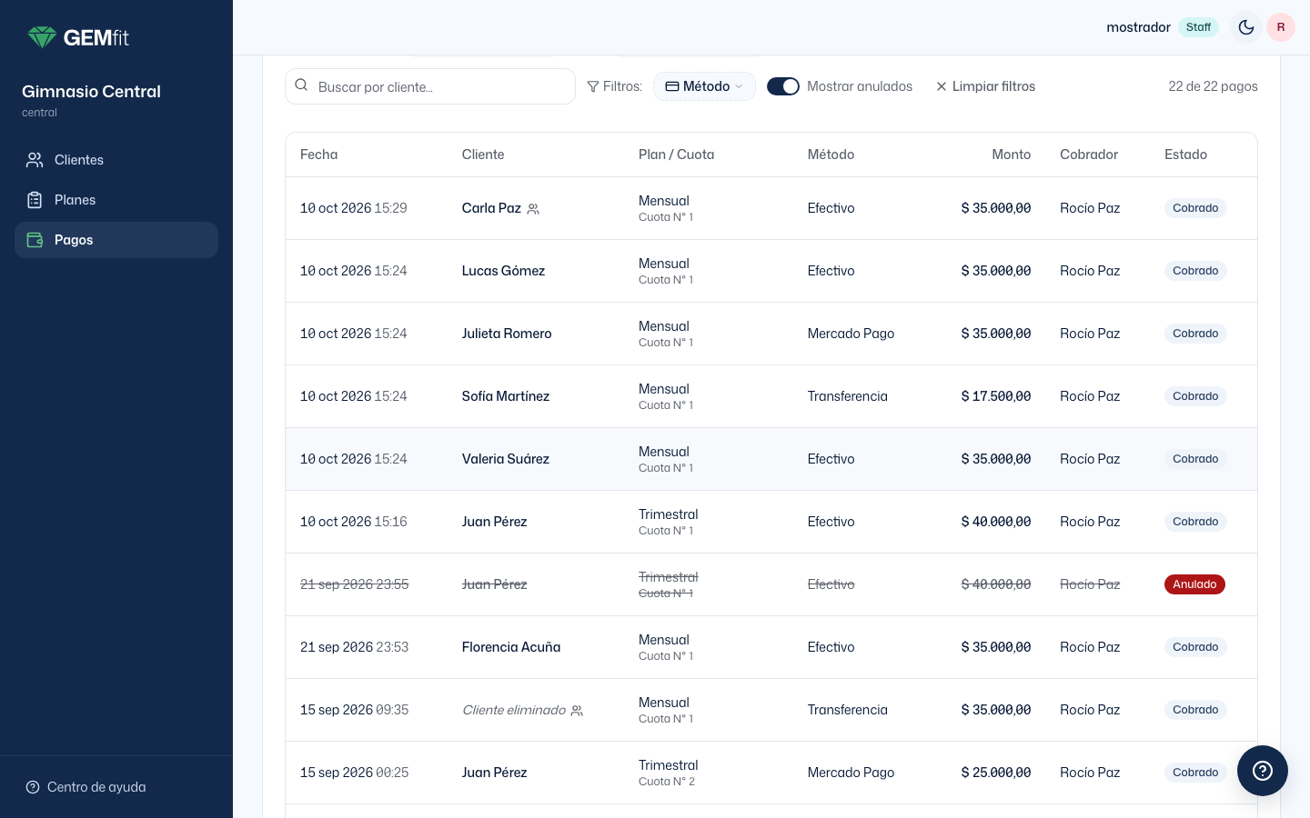Toggle dark mode moon icon
The image size is (1310, 818).
click(1246, 27)
